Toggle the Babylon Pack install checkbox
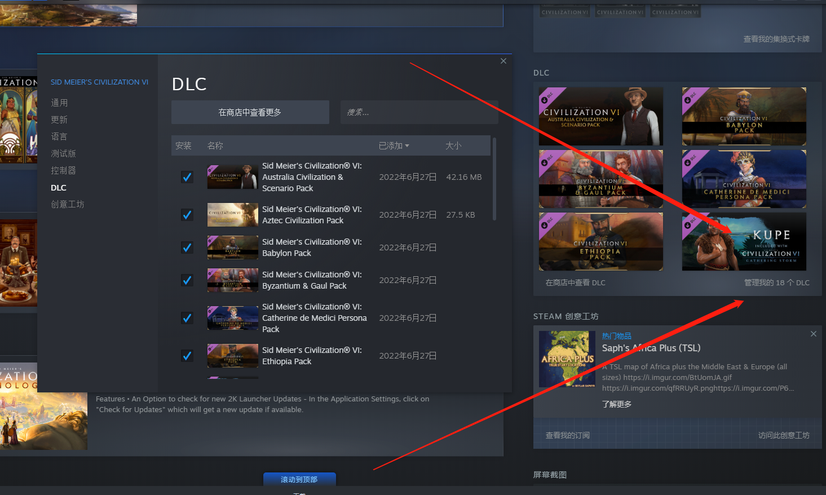 click(x=187, y=248)
